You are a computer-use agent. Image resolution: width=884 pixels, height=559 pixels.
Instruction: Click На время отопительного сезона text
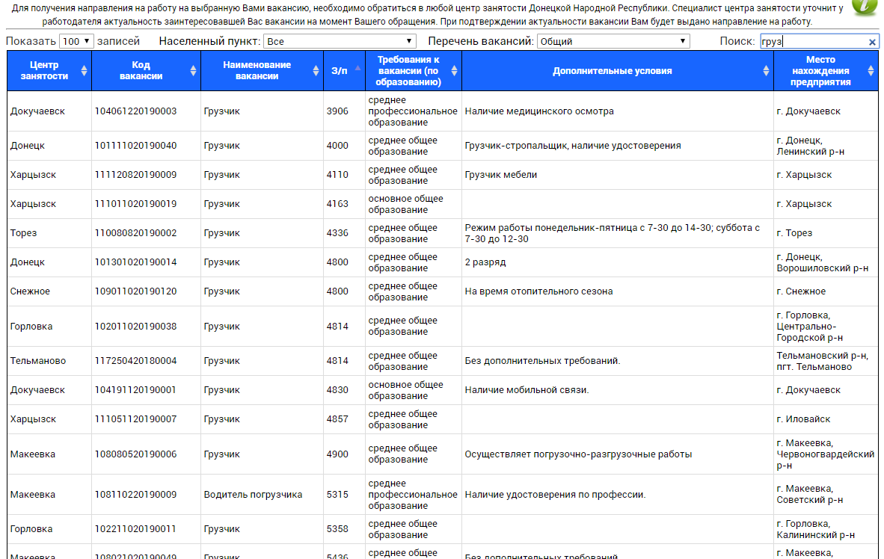538,291
